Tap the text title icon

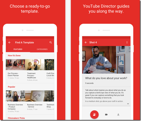click(x=118, y=115)
